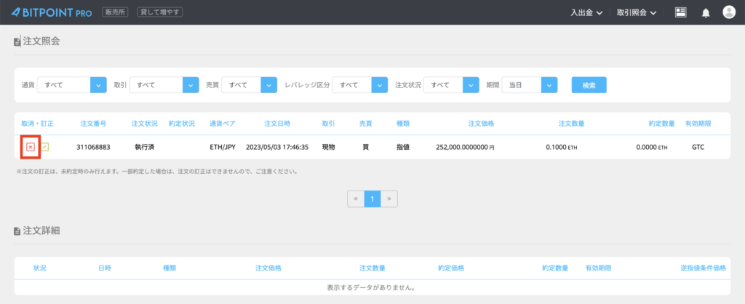Image resolution: width=745 pixels, height=304 pixels.
Task: Click the 注文日時 column header
Action: 277,124
